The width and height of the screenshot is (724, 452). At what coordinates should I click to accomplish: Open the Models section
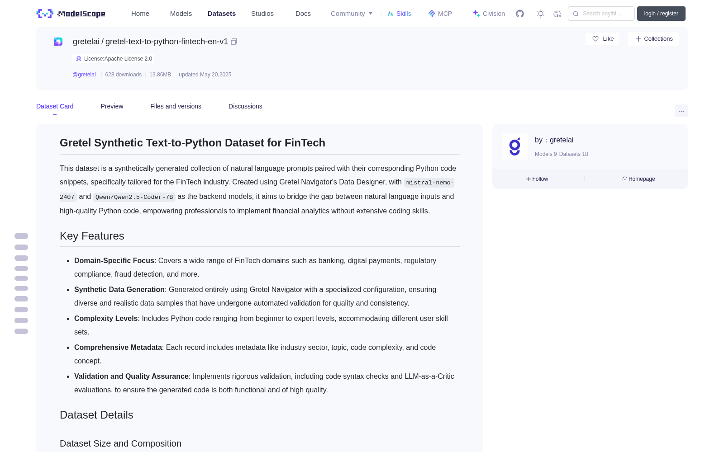181,14
